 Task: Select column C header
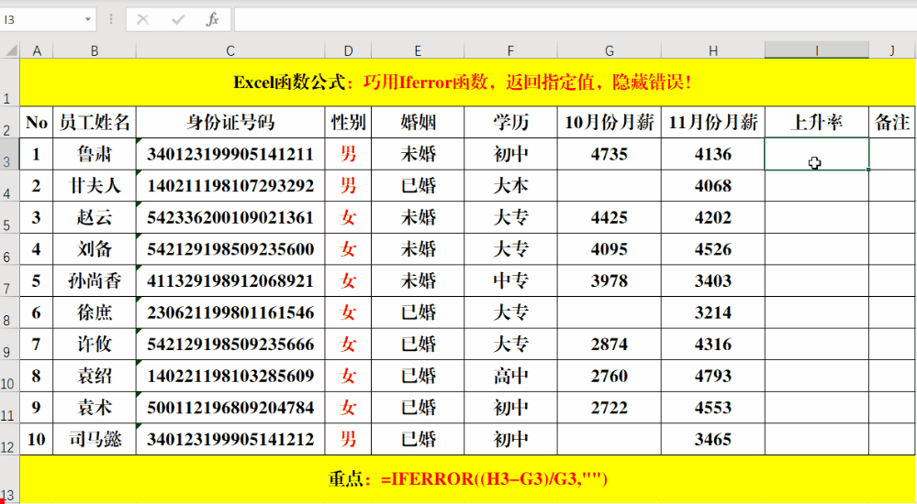[230, 50]
